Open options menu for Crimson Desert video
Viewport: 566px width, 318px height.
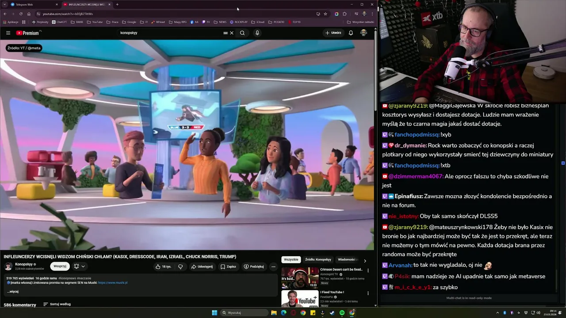pyautogui.click(x=368, y=270)
